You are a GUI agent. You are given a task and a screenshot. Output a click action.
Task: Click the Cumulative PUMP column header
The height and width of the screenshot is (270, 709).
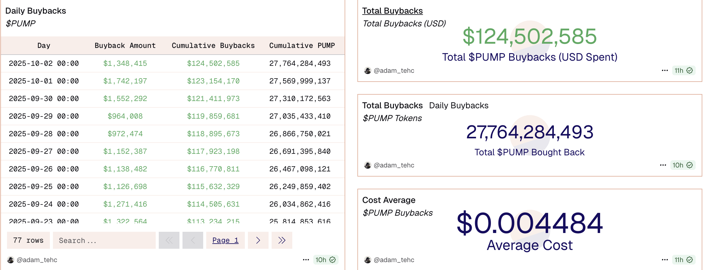pyautogui.click(x=302, y=46)
